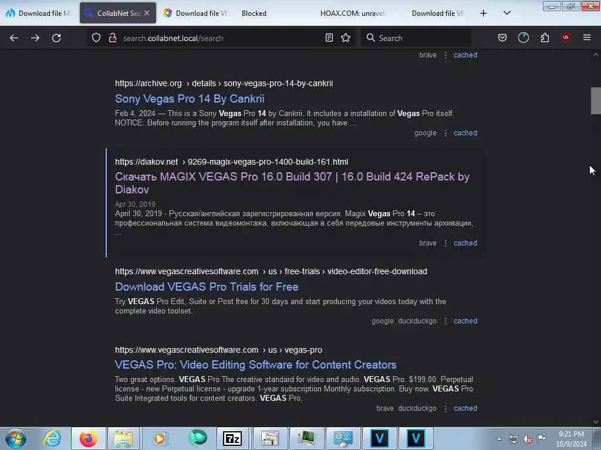Open the MAGIX VEGAS Pro 16.0 RePack by Diakov result
This screenshot has height=450, width=601.
292,183
